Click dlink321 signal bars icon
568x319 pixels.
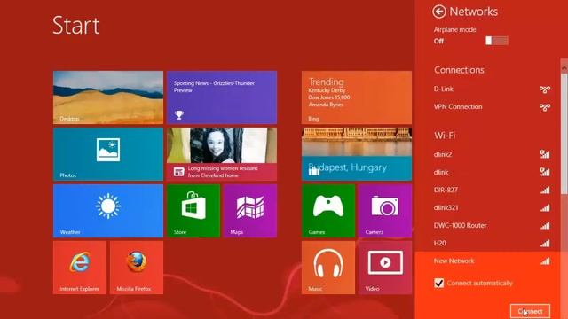tap(545, 207)
